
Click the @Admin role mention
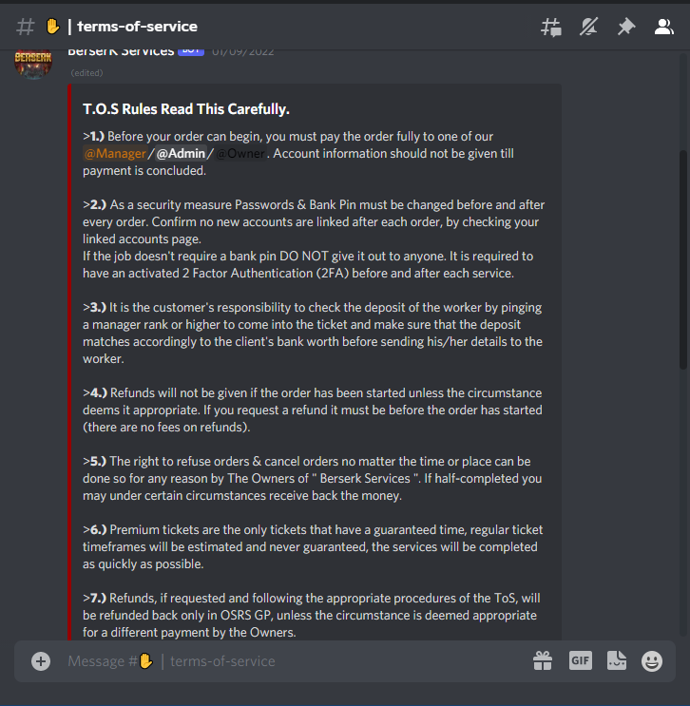181,154
